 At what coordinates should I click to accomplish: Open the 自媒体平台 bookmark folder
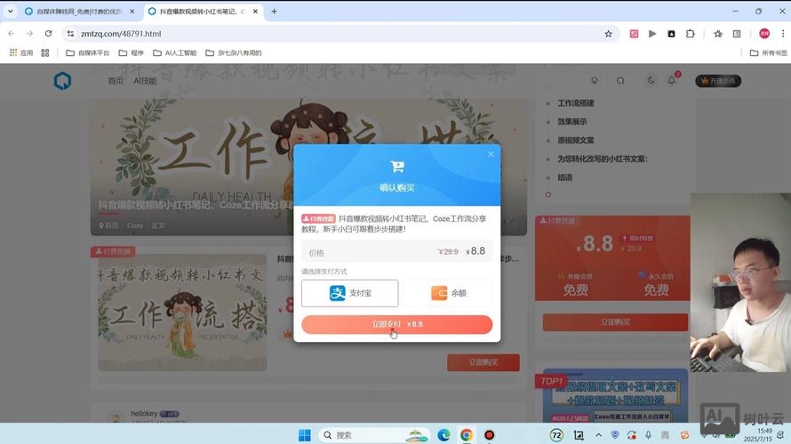pyautogui.click(x=88, y=52)
